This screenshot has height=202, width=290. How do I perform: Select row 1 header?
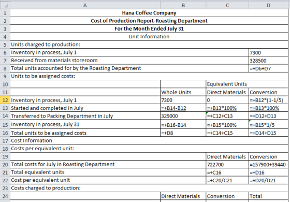[5, 13]
